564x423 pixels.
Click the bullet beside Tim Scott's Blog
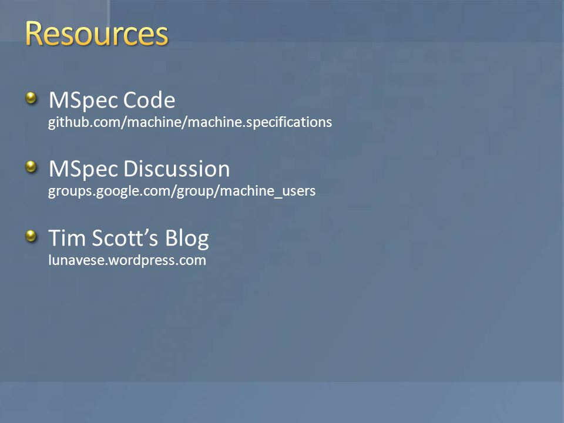coord(31,236)
